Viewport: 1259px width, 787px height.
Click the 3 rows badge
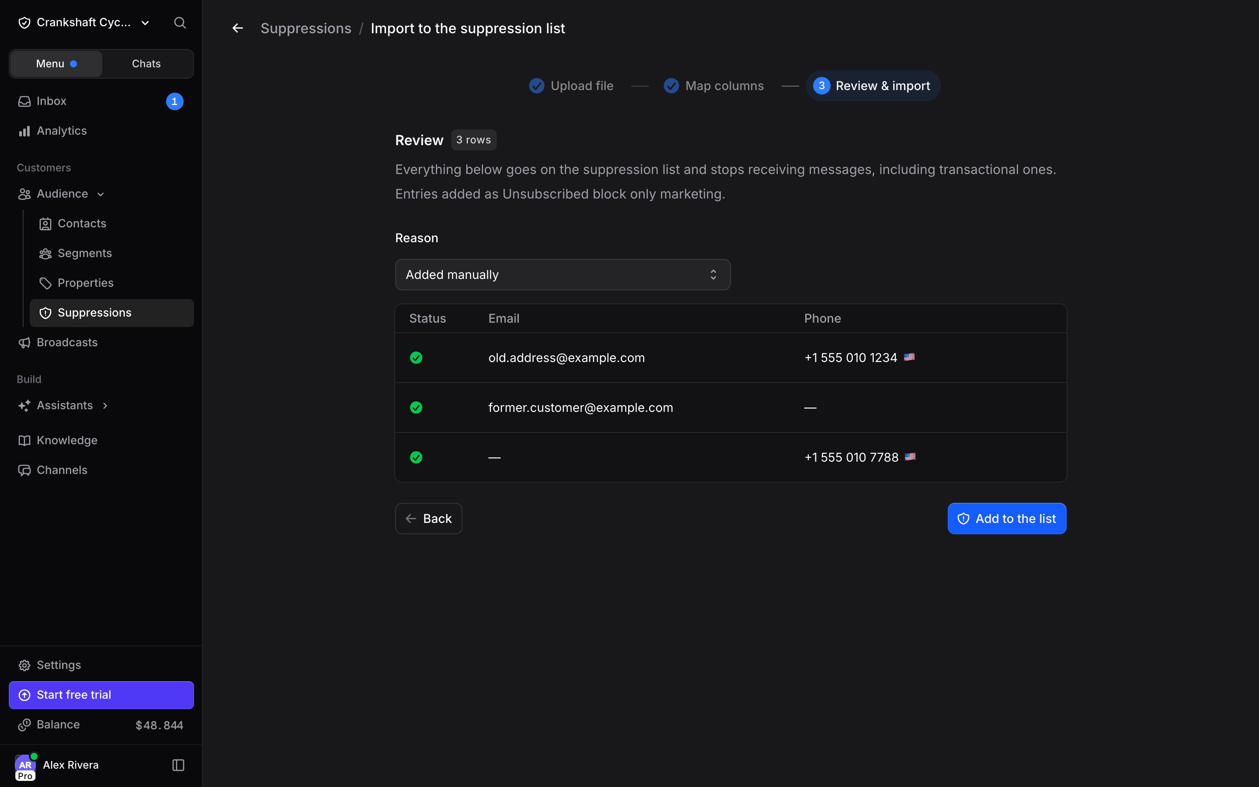473,140
